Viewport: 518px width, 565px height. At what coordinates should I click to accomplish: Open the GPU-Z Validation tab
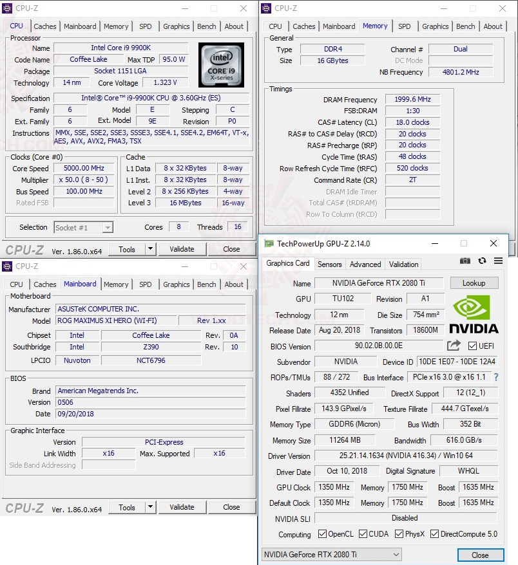pos(403,264)
